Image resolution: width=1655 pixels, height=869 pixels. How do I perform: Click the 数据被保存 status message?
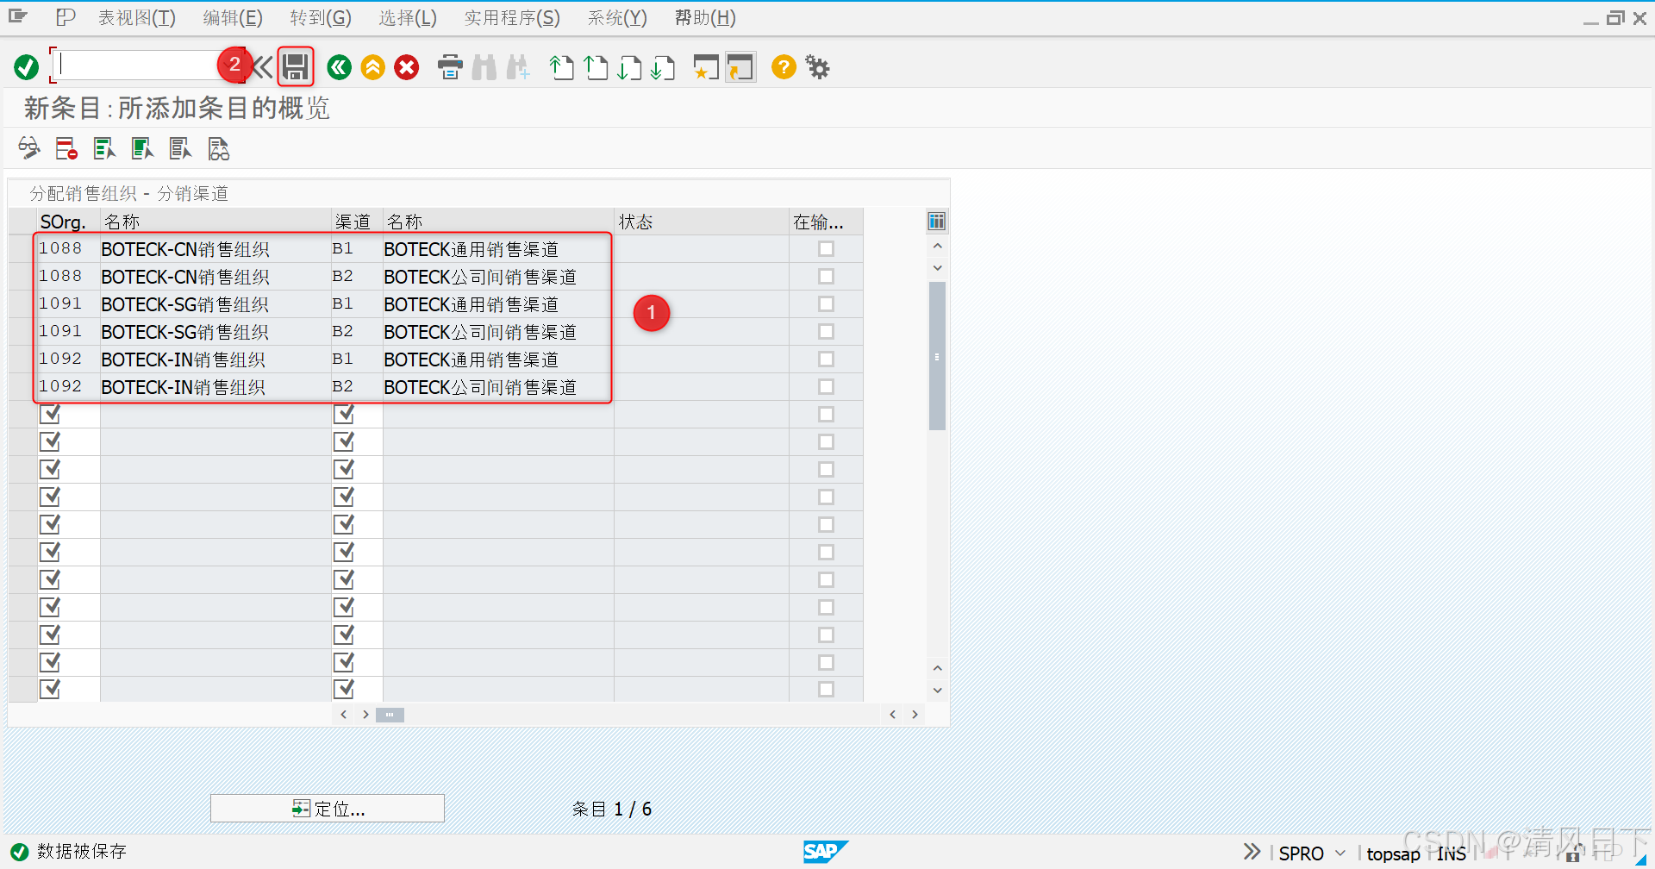[x=82, y=852]
